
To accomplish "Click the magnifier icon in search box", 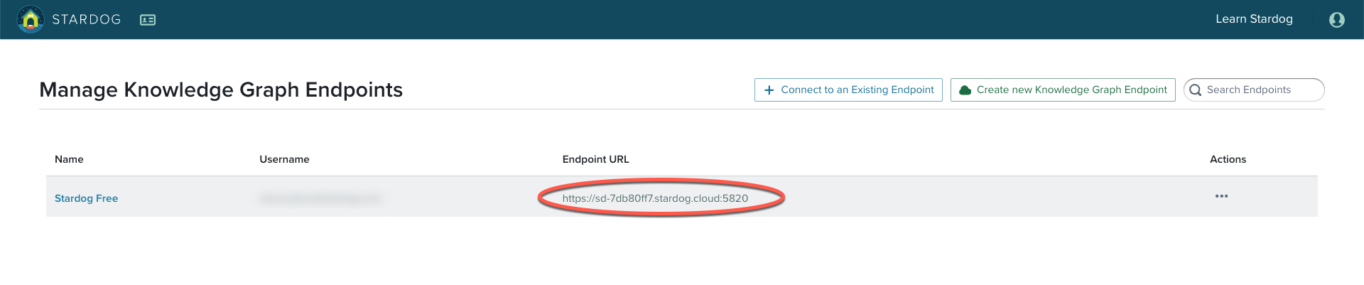I will [1196, 90].
